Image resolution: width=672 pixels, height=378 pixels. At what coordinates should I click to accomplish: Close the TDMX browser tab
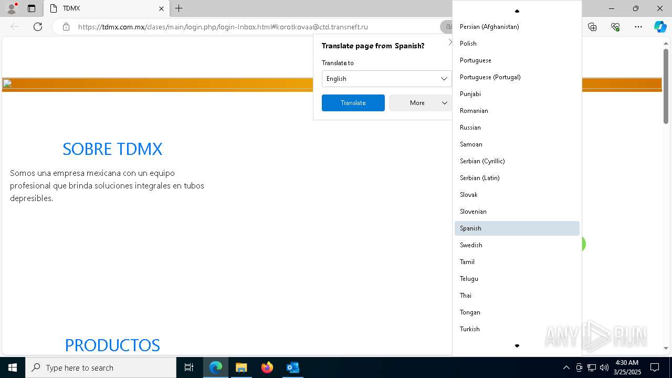point(161,8)
